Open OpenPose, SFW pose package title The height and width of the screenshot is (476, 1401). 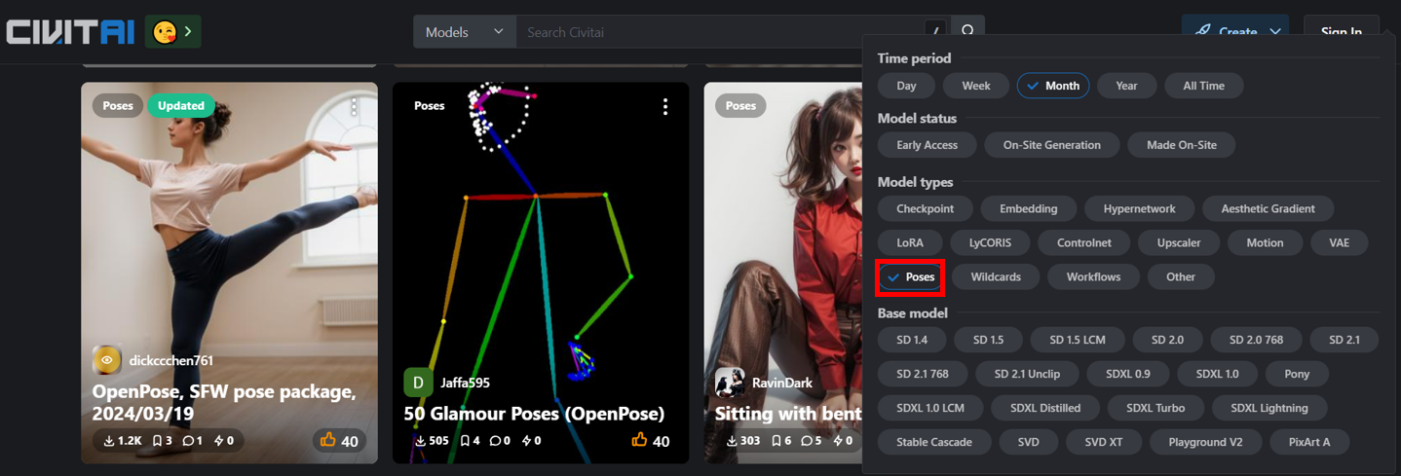click(224, 402)
